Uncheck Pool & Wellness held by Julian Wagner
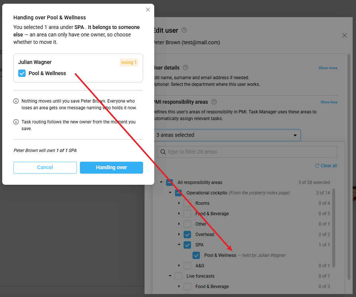 click(x=196, y=255)
